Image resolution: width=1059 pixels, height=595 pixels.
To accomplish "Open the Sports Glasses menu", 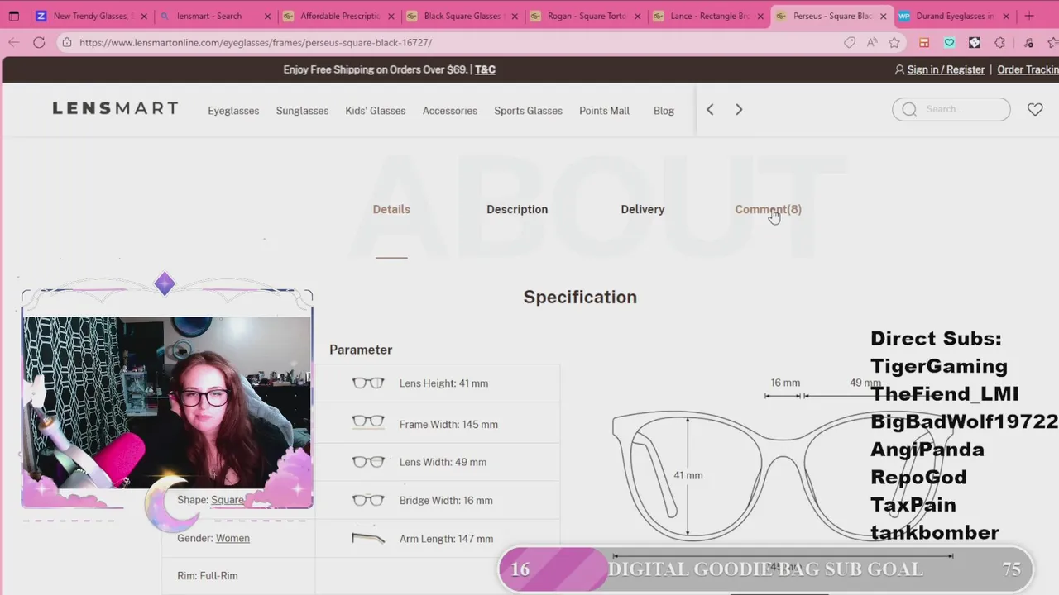I will (x=528, y=111).
